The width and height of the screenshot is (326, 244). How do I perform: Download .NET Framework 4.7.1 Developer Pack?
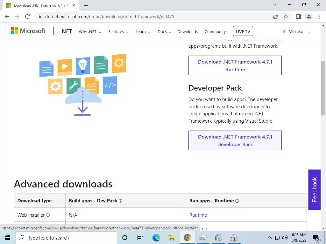point(235,140)
